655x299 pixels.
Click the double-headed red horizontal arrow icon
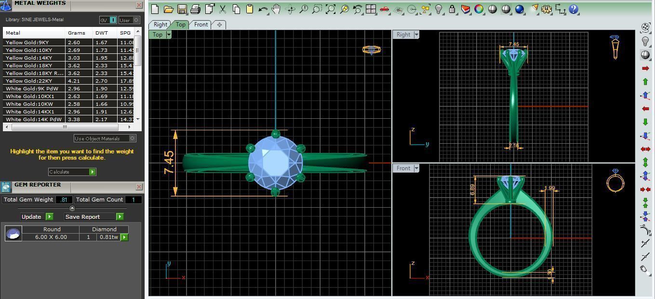pos(645,149)
